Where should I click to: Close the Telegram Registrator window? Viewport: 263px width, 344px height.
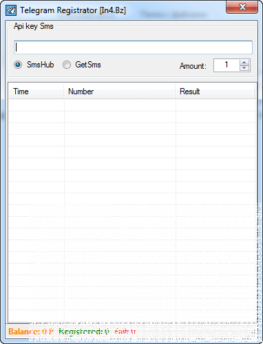[242, 7]
